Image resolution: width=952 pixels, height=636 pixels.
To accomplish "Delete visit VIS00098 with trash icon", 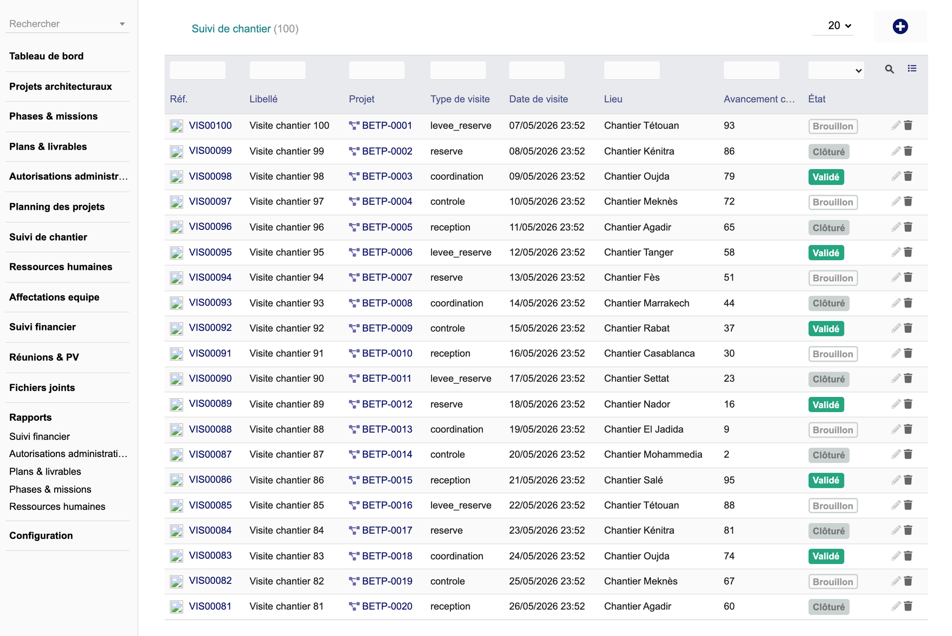I will pos(908,176).
